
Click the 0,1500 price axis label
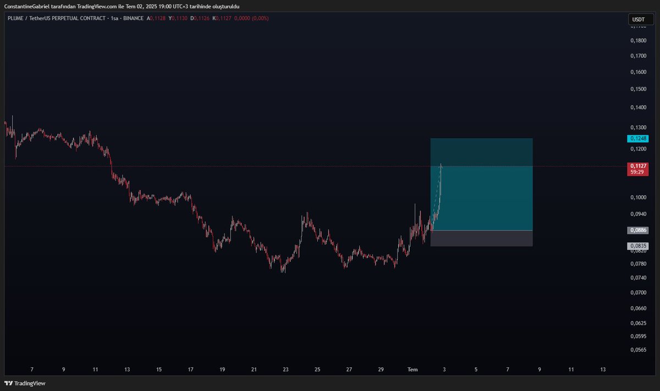point(638,89)
